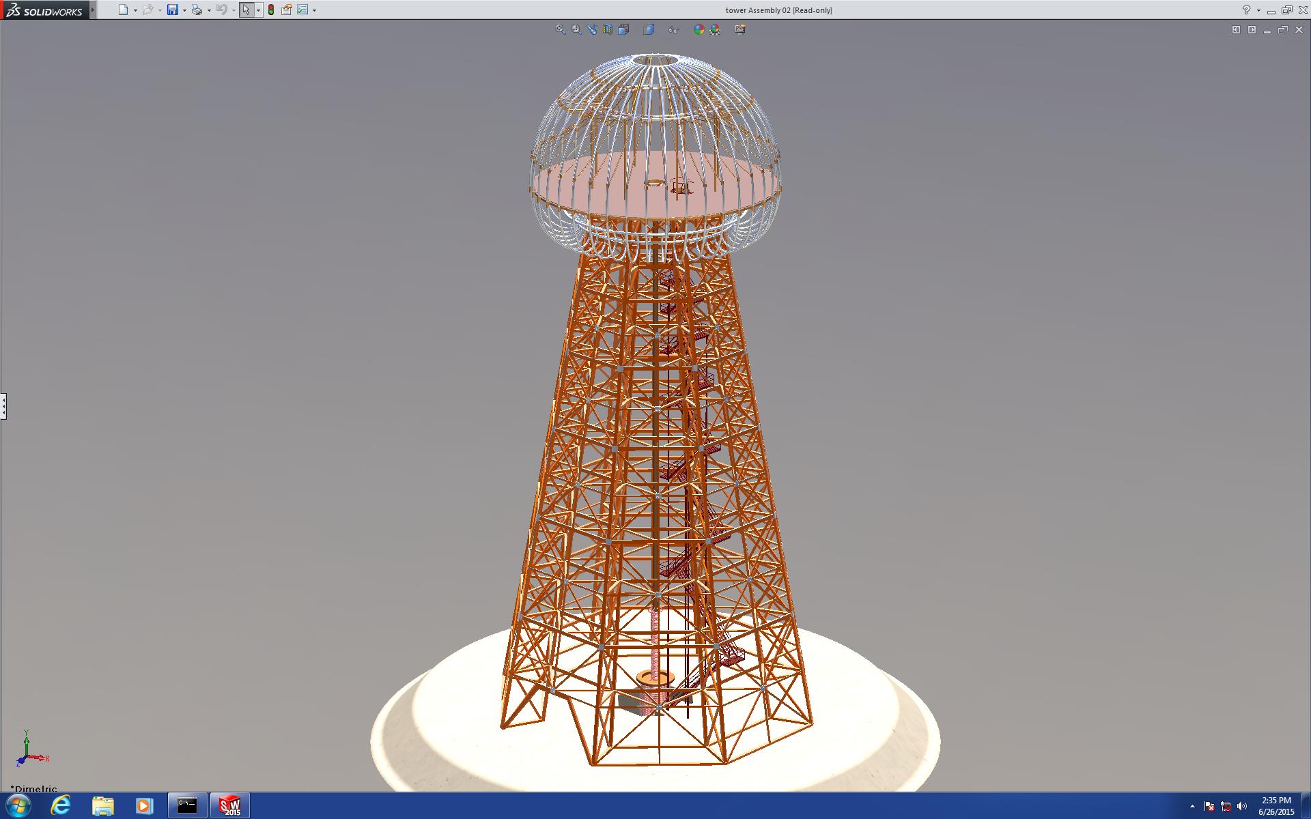Screen dimensions: 1311x819
Task: Open the left panel collapse handle
Action: point(3,406)
